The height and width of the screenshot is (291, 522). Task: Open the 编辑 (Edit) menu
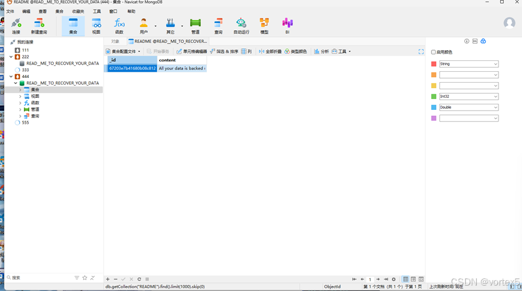click(x=27, y=11)
